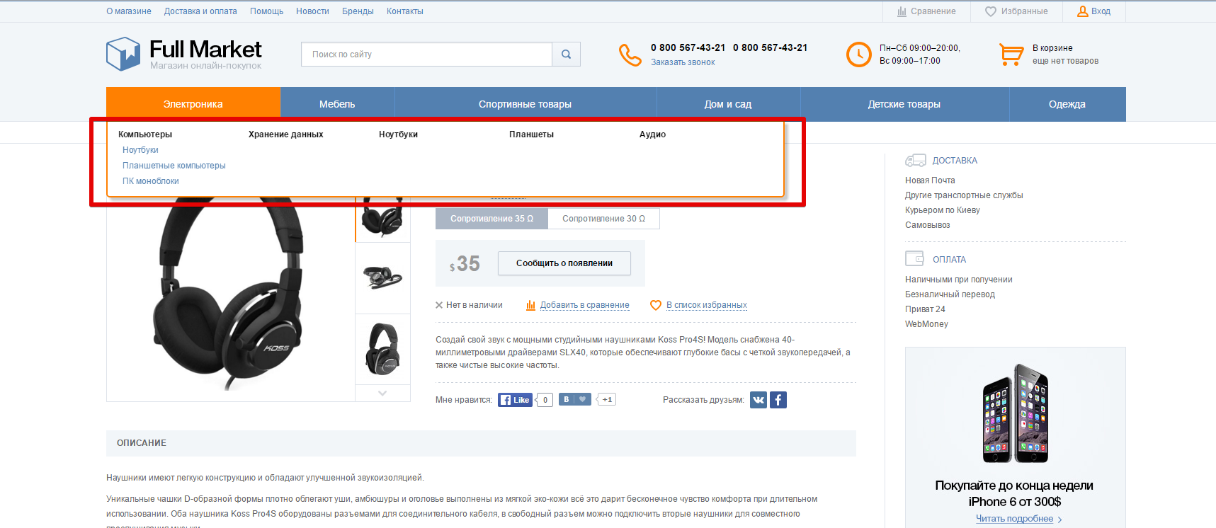Click the Вход user icon
Viewport: 1216px width, 528px height.
[1082, 11]
